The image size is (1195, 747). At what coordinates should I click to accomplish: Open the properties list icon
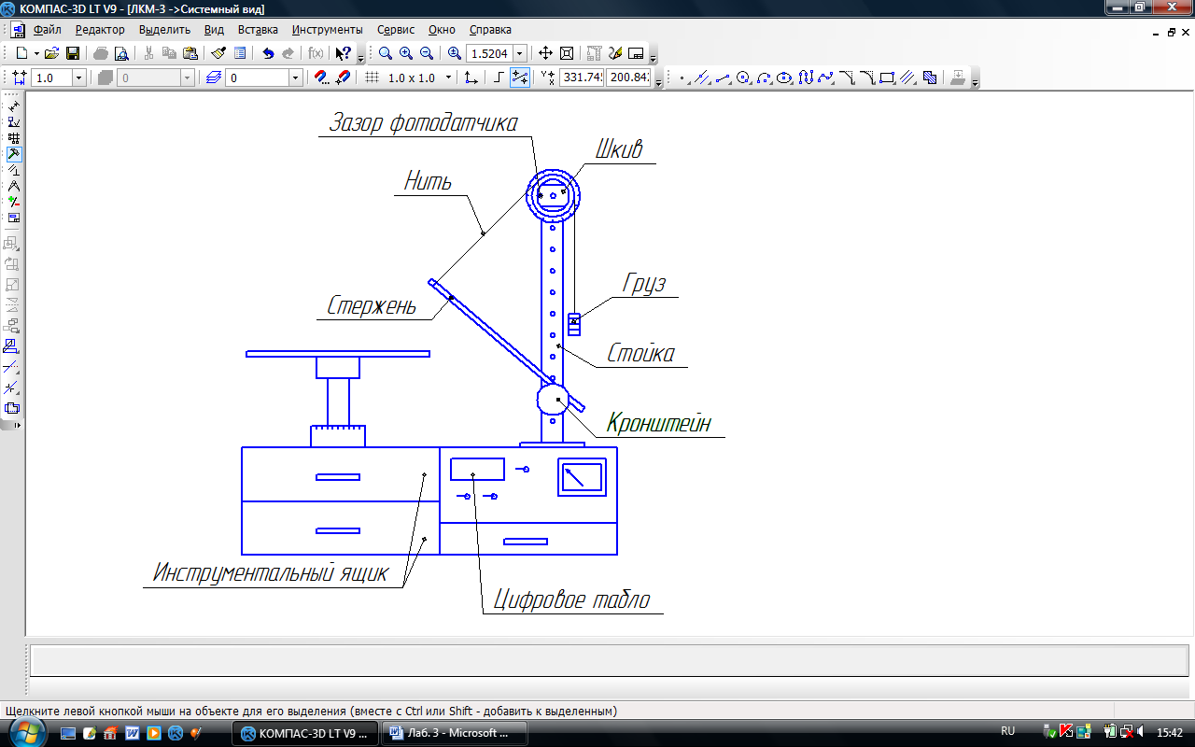239,53
